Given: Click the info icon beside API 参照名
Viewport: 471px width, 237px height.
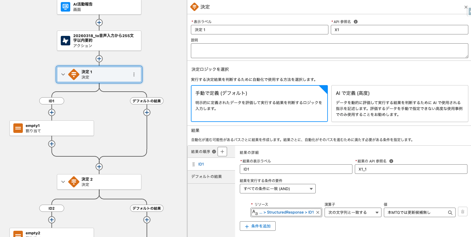Looking at the screenshot, I should tap(356, 22).
